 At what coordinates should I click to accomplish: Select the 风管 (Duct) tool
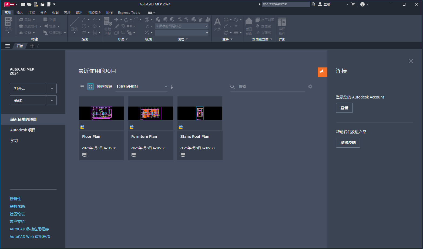[27, 19]
